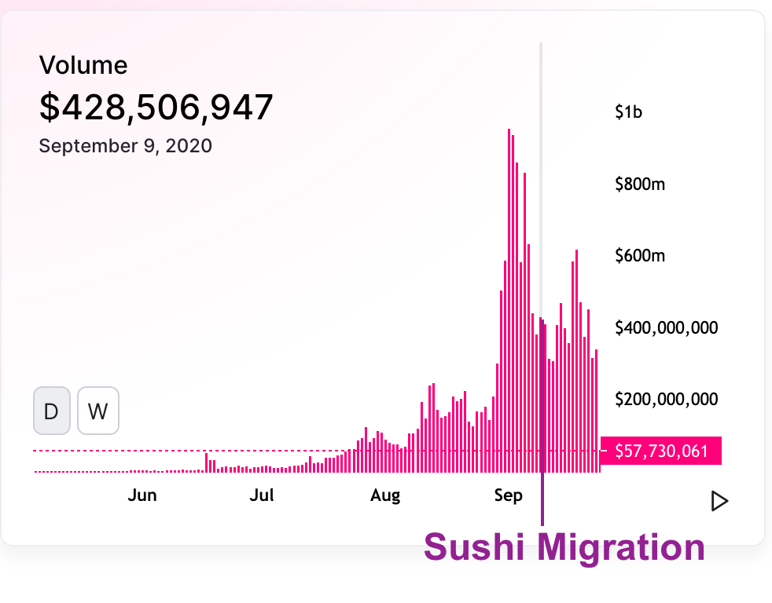Click the September 9, 2020 date

point(126,146)
